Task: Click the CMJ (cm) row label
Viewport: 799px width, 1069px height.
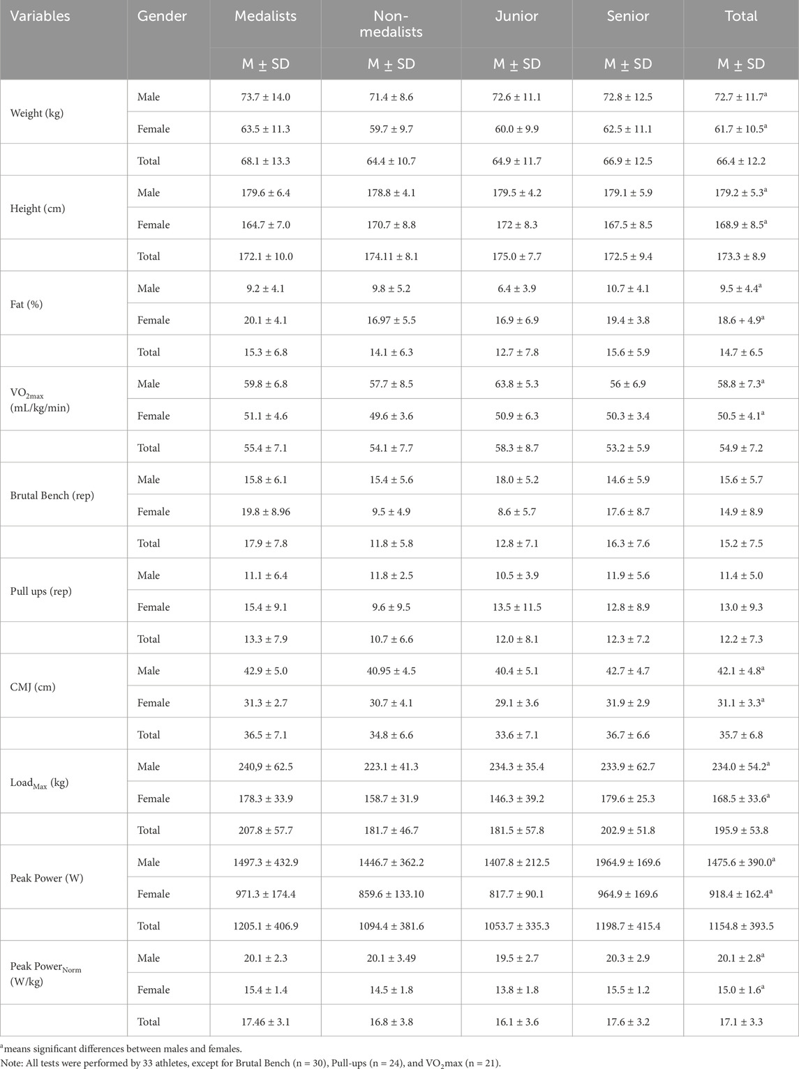Action: 33,686
